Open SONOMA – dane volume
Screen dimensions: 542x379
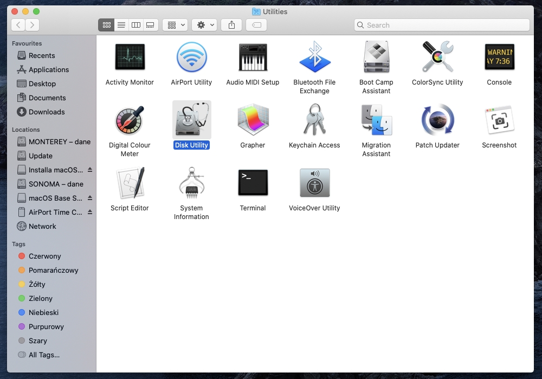[51, 184]
